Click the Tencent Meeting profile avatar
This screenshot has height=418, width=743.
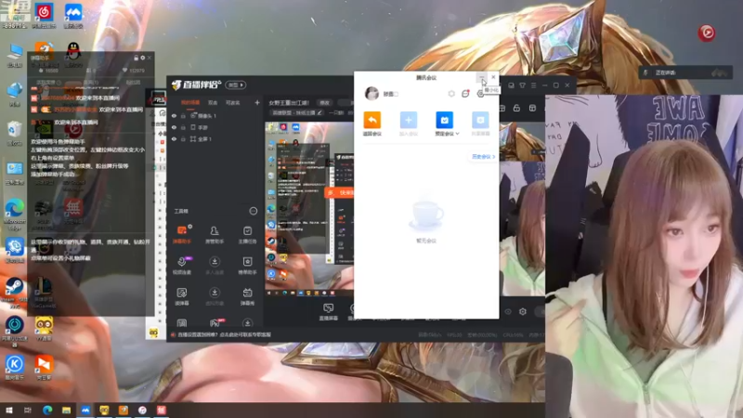pyautogui.click(x=372, y=94)
